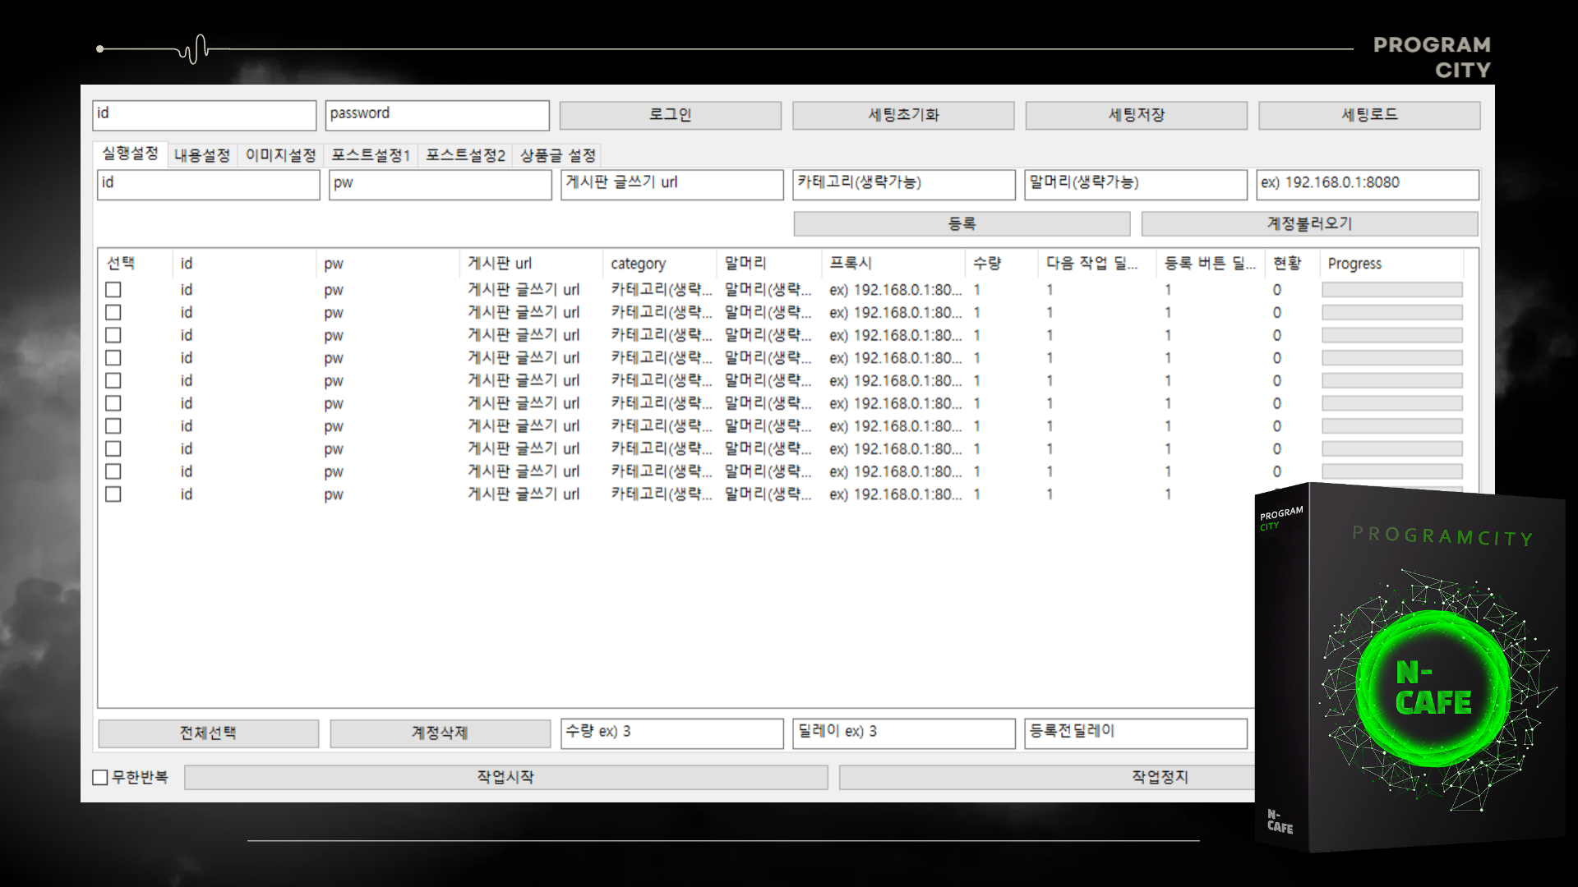Click the 수량 ex) 3 input
The width and height of the screenshot is (1578, 887).
672,733
